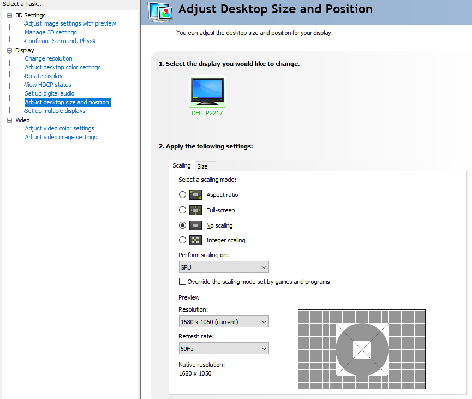The image size is (472, 399).
Task: Open Change resolution task
Action: click(x=49, y=58)
